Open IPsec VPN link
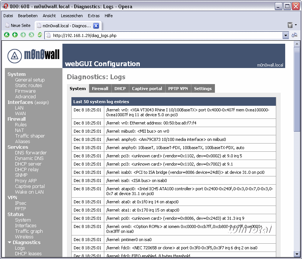The width and height of the screenshot is (302, 259). pos(21,203)
